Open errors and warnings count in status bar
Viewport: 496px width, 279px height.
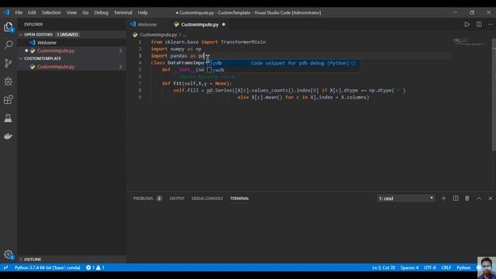[95, 267]
